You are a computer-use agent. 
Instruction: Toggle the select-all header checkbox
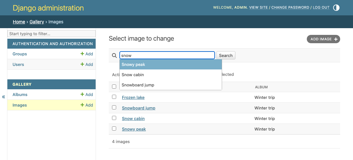tap(114, 87)
